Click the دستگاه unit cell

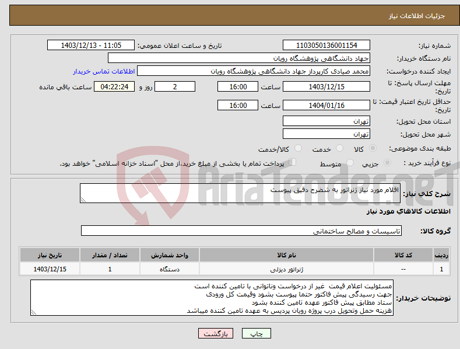tap(169, 269)
